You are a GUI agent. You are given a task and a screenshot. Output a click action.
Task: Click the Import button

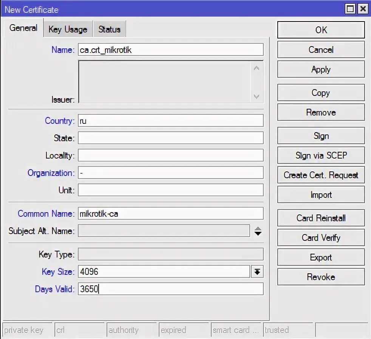tap(321, 194)
